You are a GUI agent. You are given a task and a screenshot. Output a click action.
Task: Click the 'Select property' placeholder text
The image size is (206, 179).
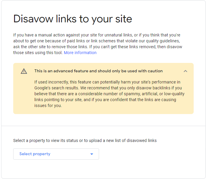tap(35, 154)
